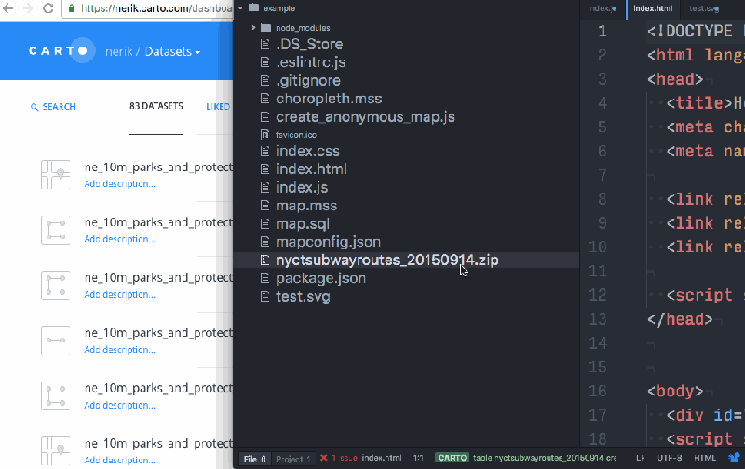The width and height of the screenshot is (745, 469).
Task: Click File 0 linter scope in status bar
Action: 254,459
